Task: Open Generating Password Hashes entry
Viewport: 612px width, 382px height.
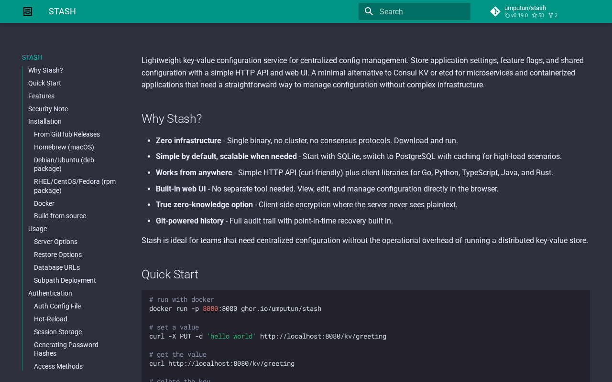Action: click(x=66, y=349)
